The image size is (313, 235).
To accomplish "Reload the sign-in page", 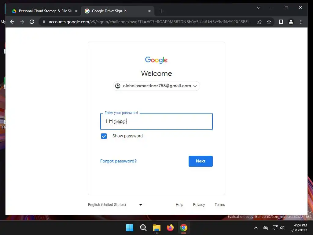I will click(32, 22).
